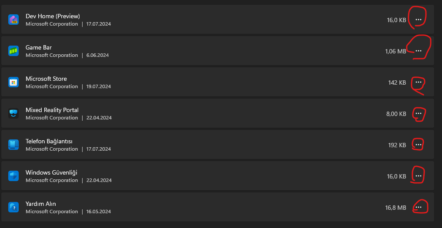This screenshot has width=442, height=228.
Task: Open more options for Windows Güvenliği
Action: 418,176
